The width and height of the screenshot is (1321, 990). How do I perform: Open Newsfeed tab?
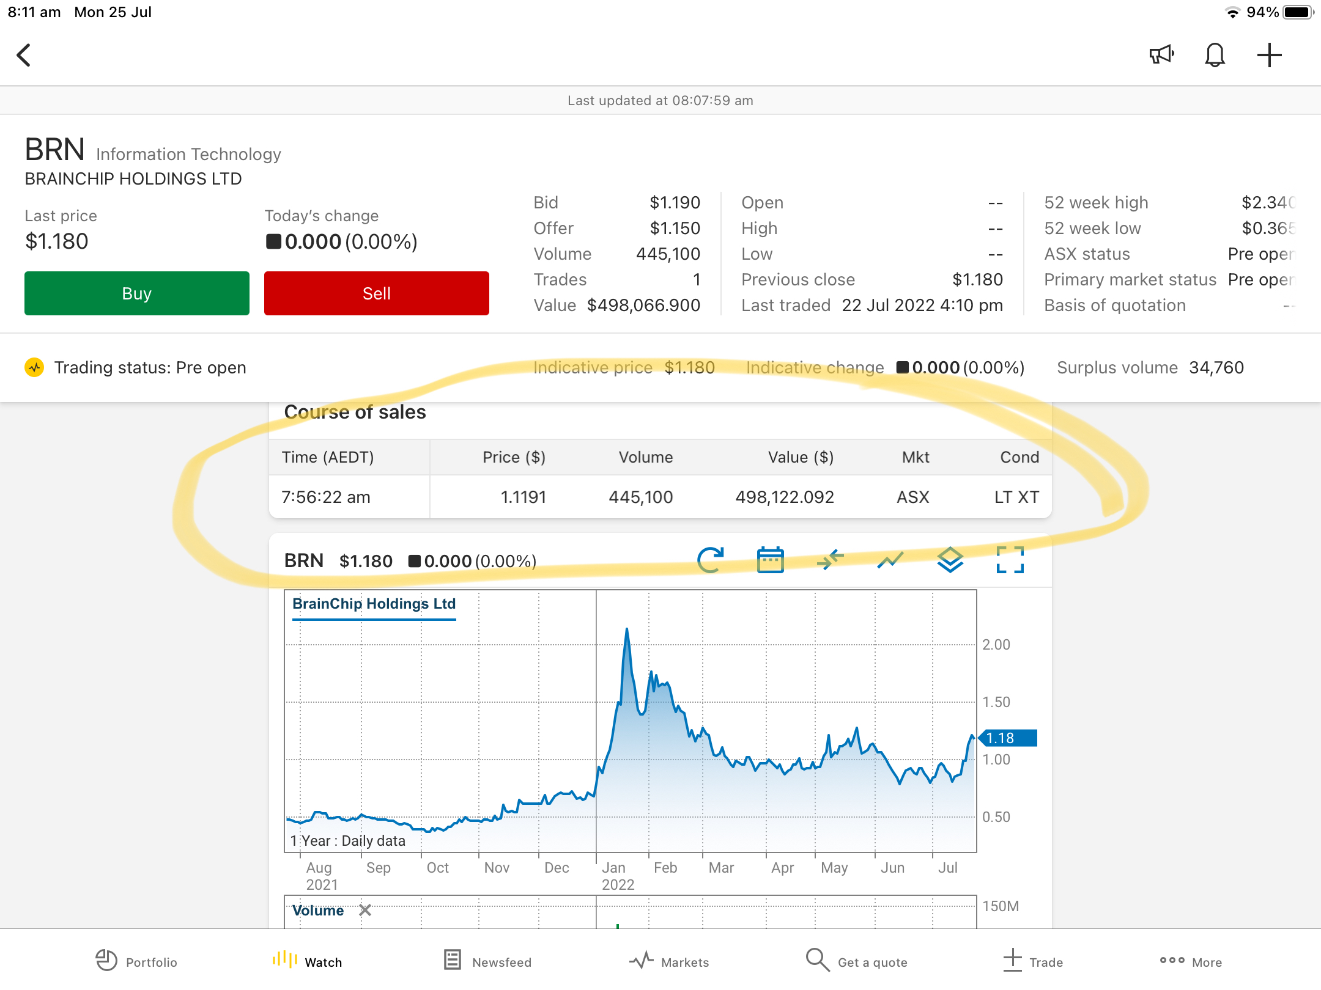[487, 961]
